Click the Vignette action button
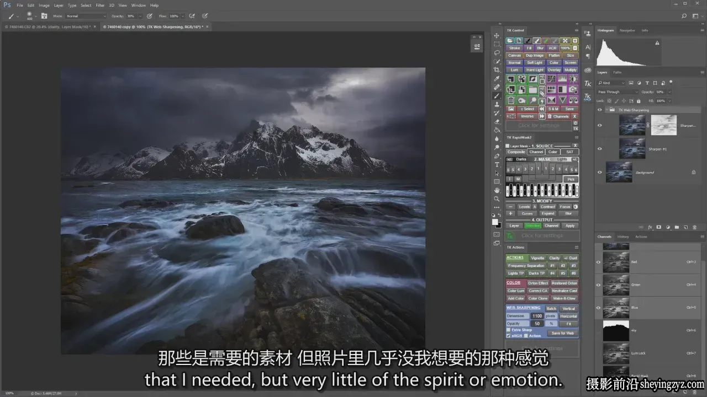The width and height of the screenshot is (707, 397). 537,258
